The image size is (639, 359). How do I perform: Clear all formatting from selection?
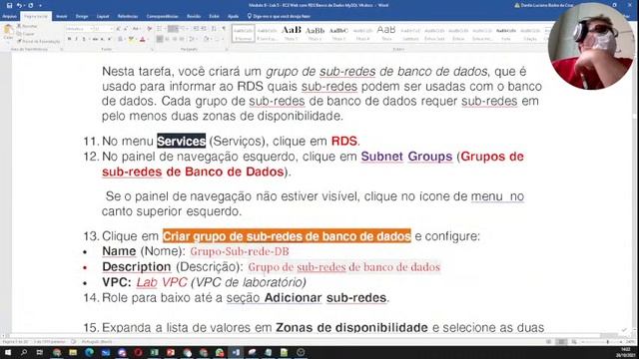tap(149, 29)
